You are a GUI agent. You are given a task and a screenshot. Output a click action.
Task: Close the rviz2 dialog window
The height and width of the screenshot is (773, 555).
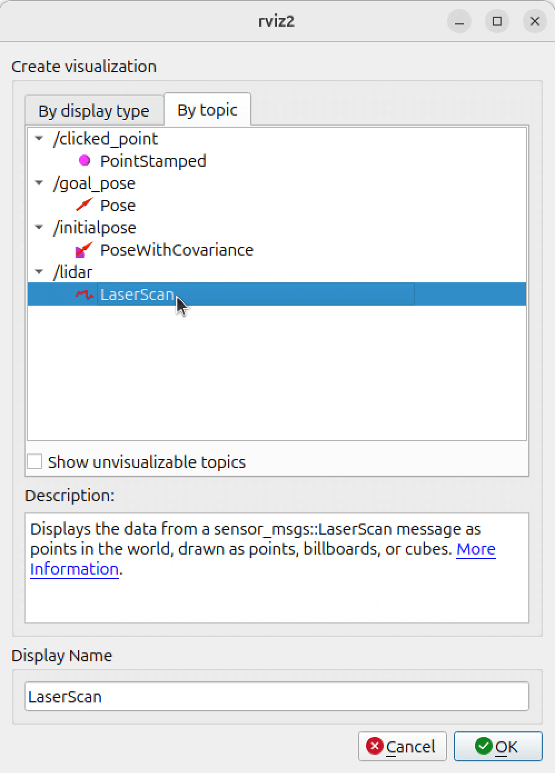[535, 22]
